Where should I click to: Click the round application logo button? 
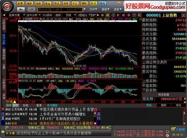click(x=7, y=6)
